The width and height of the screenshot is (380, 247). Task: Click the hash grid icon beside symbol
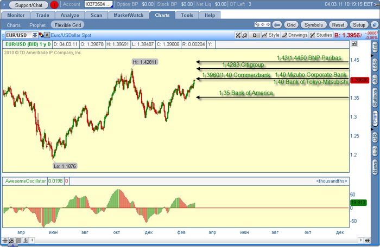[x=47, y=35]
